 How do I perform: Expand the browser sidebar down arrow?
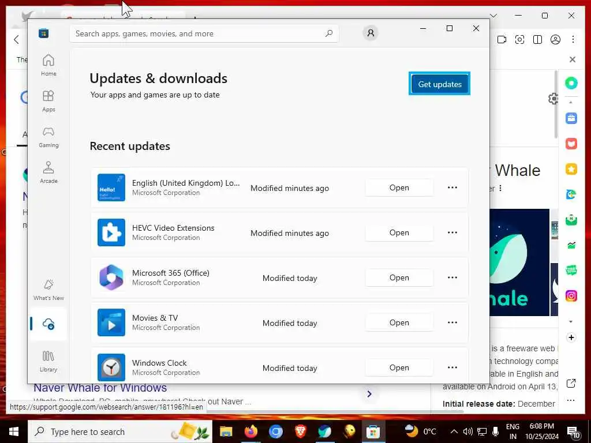coord(571,322)
